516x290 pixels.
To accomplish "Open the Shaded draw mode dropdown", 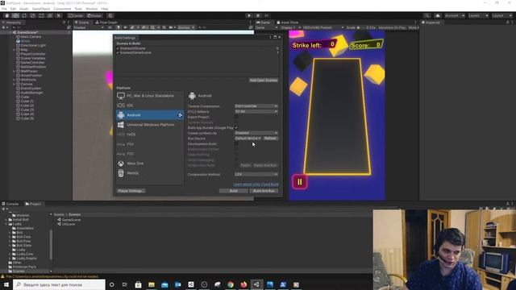I will [x=89, y=27].
